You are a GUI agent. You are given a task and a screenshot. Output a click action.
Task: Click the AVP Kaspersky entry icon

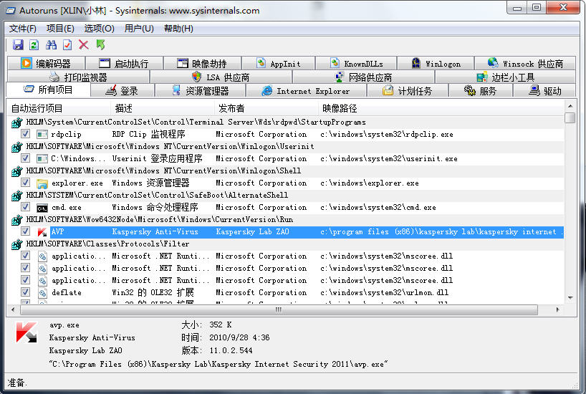coord(42,232)
